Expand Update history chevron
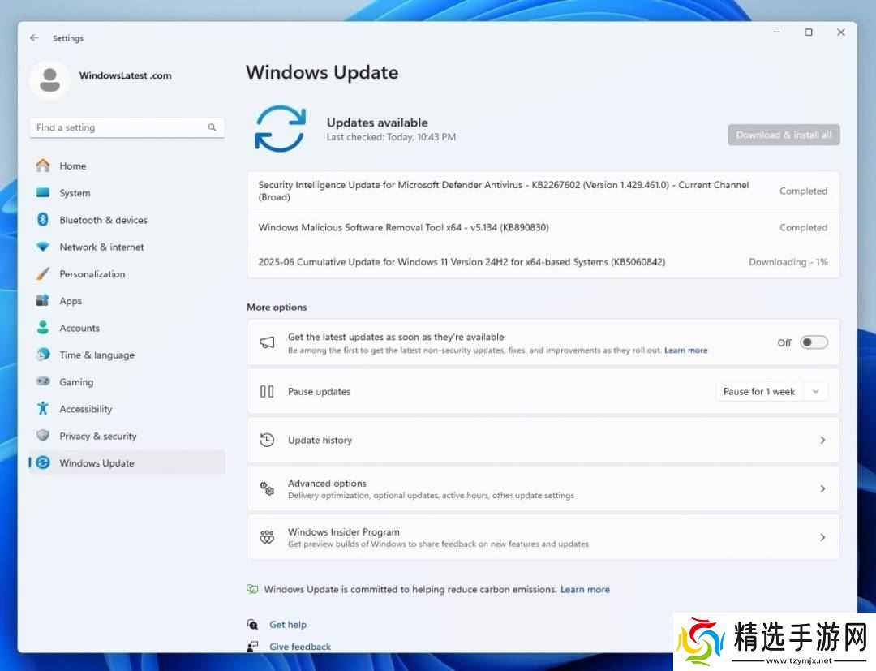This screenshot has height=671, width=876. tap(822, 440)
